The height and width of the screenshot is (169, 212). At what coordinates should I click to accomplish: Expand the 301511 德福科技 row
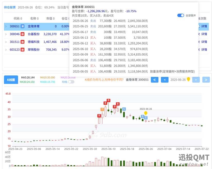tap(6, 42)
